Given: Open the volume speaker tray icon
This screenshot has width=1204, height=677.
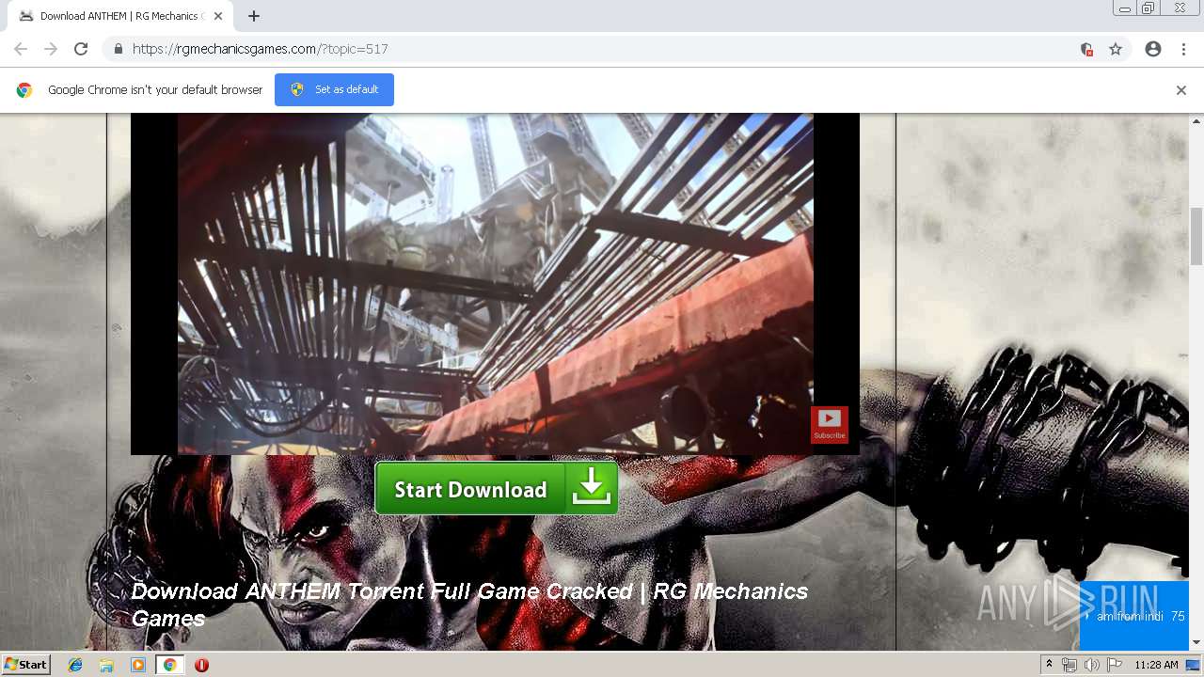Looking at the screenshot, I should coord(1091,665).
